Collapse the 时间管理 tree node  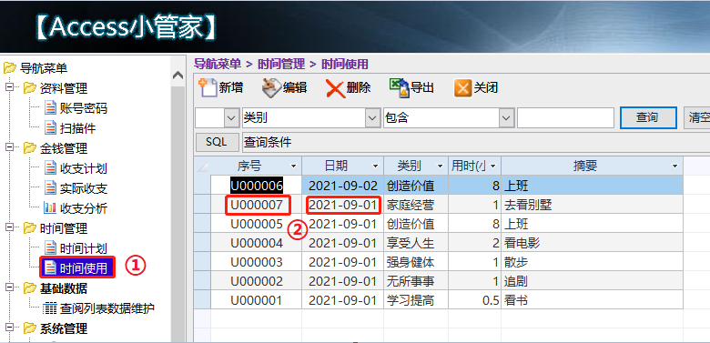(9, 227)
